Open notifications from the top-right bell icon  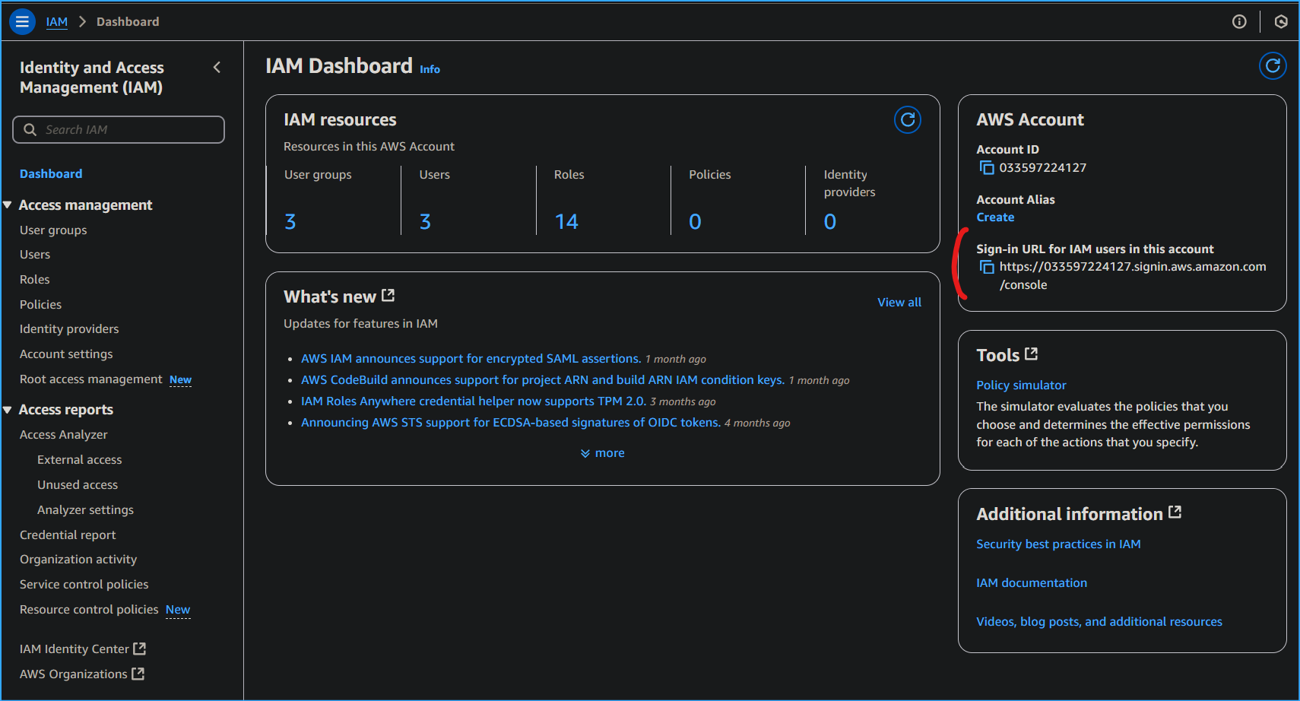tap(1281, 21)
